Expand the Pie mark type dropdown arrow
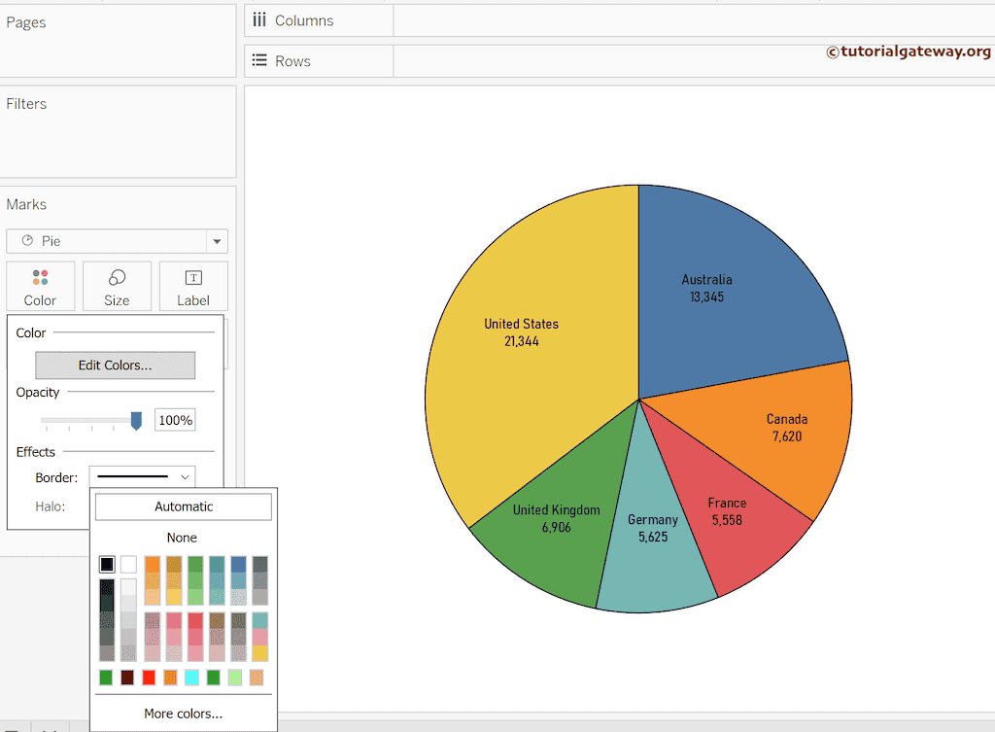The height and width of the screenshot is (732, 995). pyautogui.click(x=217, y=241)
